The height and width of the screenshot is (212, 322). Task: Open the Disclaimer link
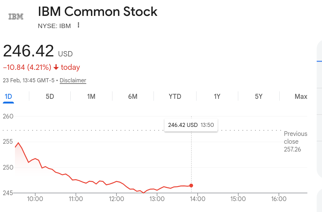(x=73, y=80)
